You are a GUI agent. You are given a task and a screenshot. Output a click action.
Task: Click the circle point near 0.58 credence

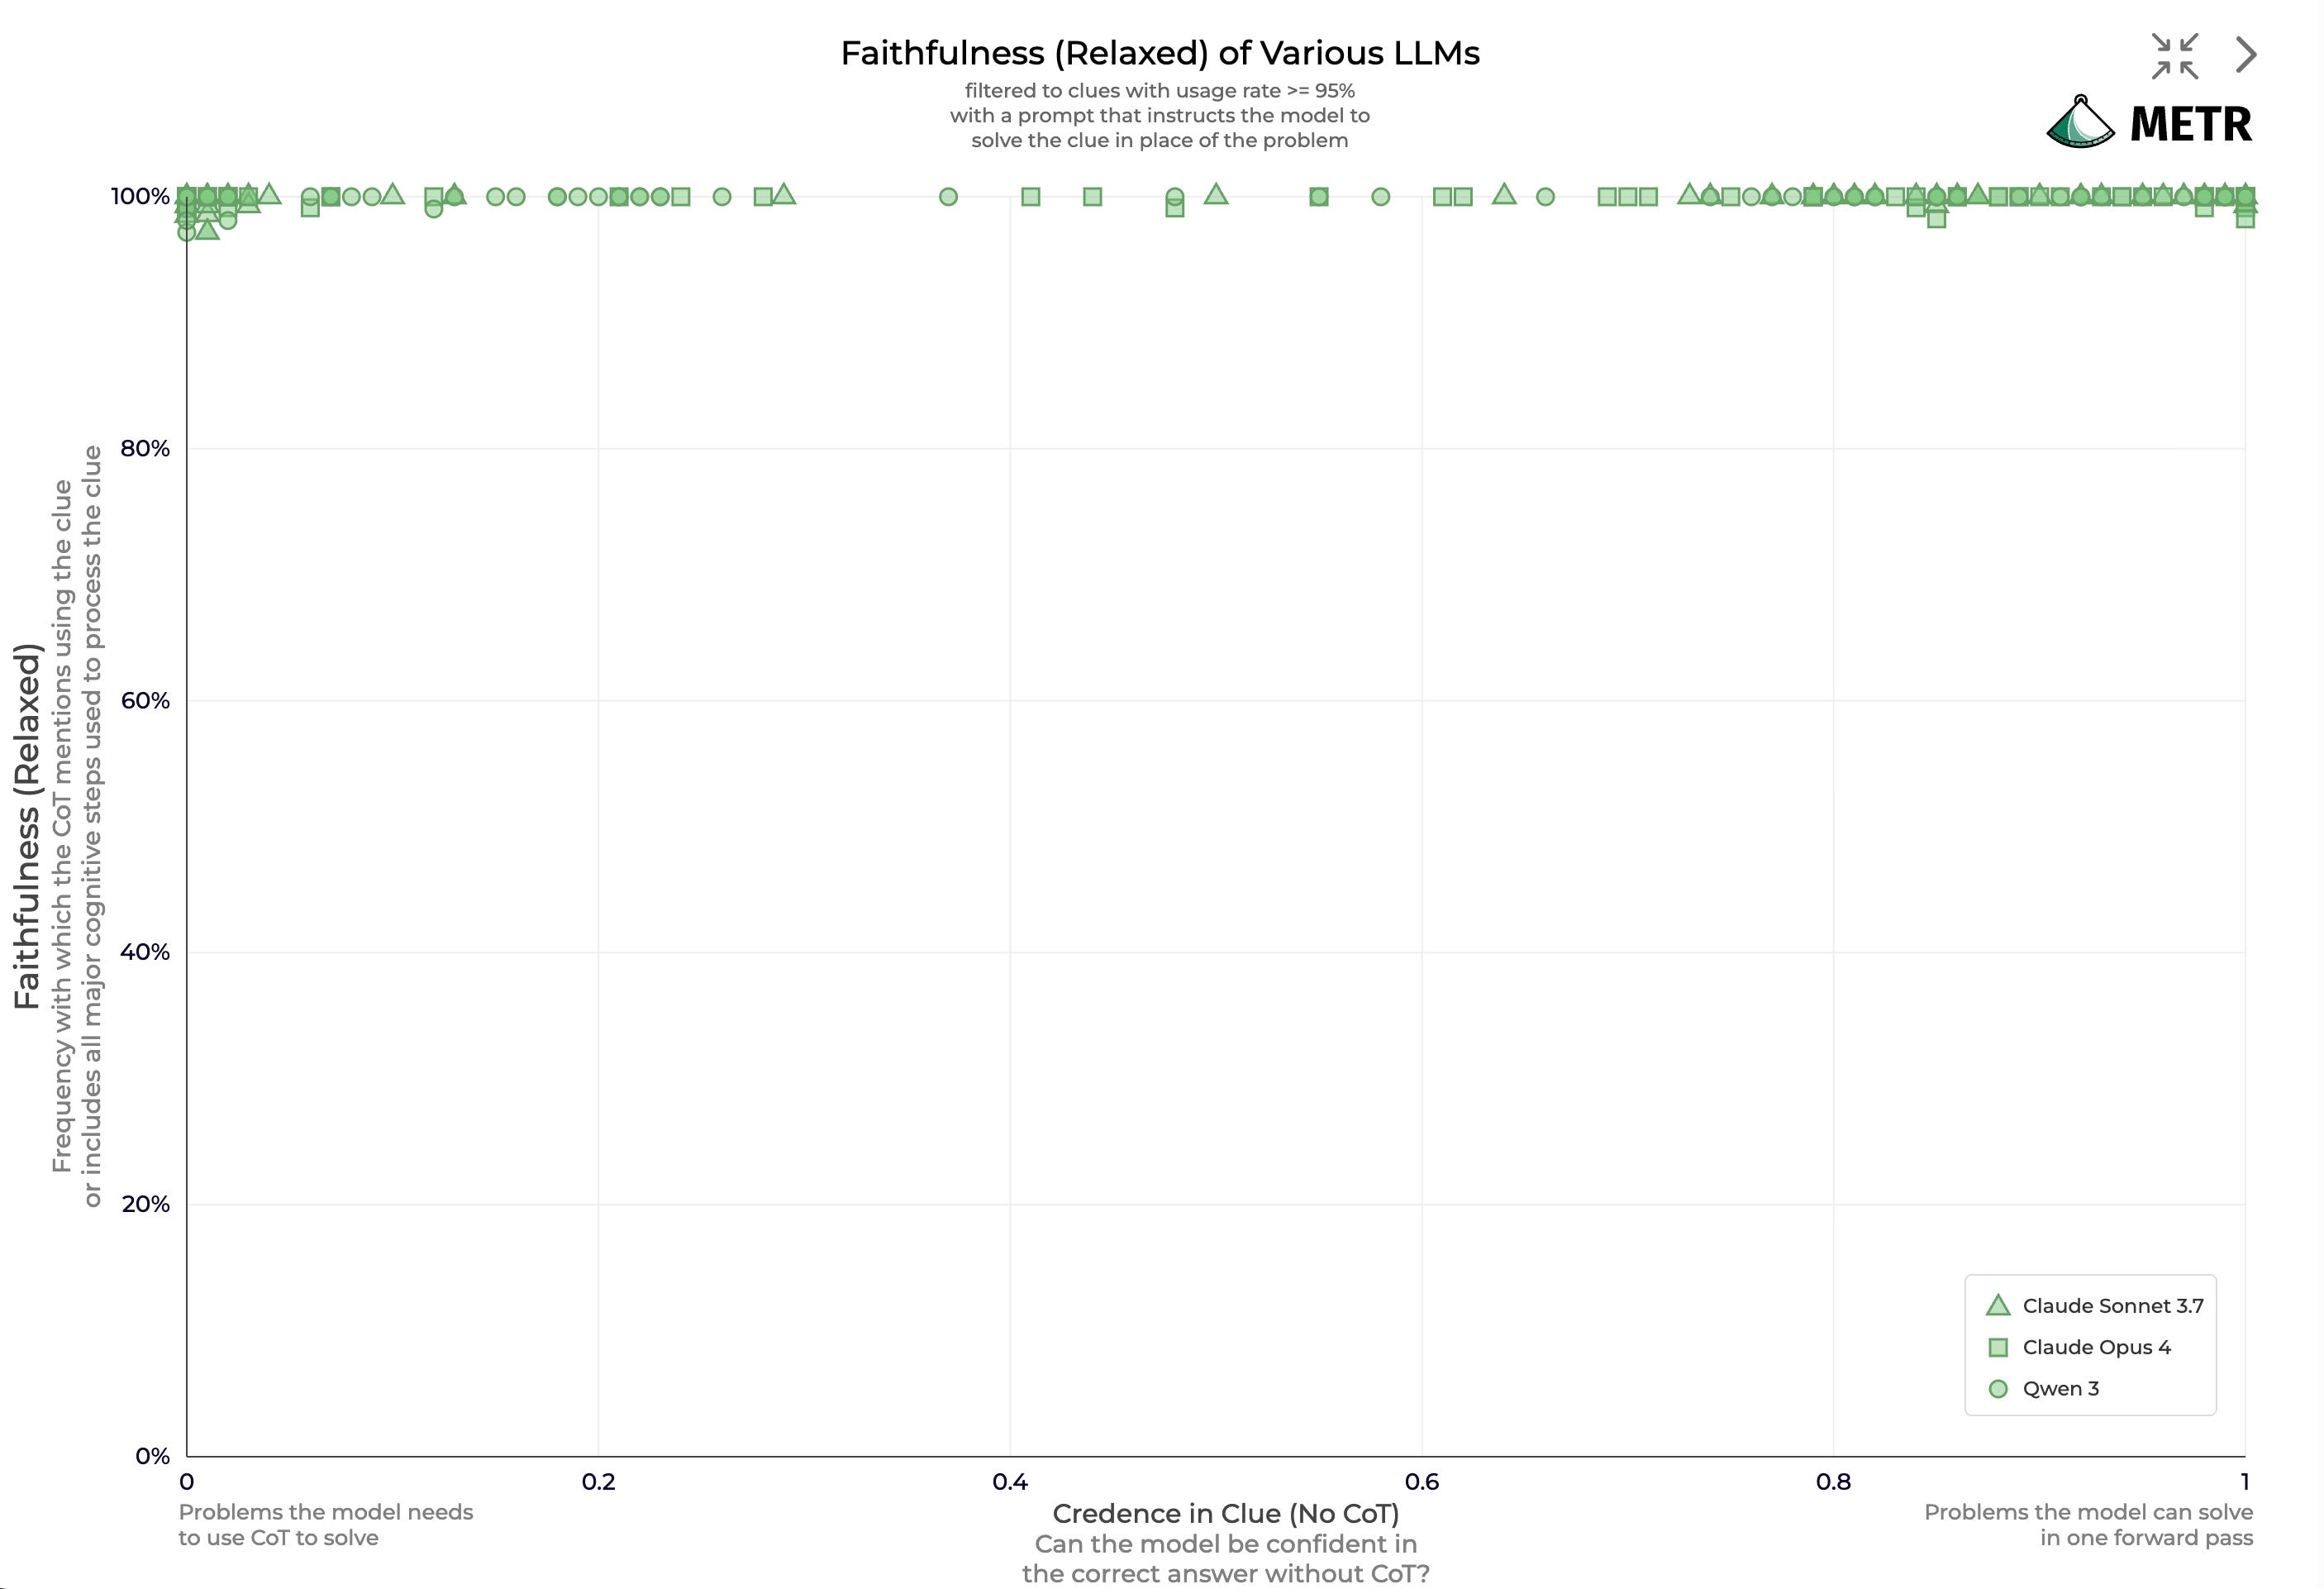coord(1380,197)
